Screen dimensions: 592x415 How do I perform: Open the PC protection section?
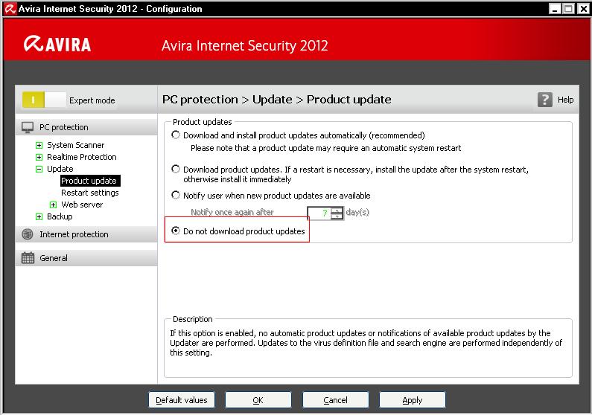86,127
